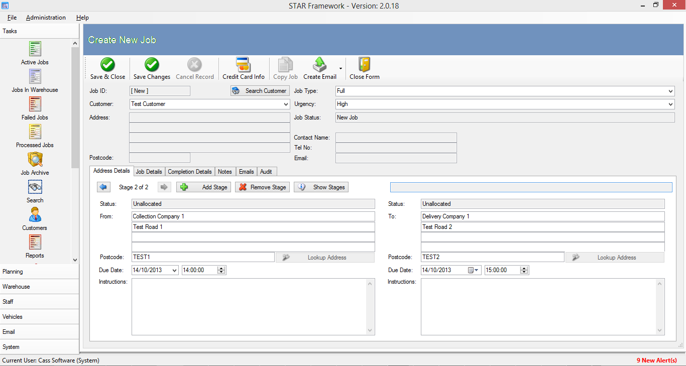Expand the Urgency dropdown
Viewport: 686px width, 366px height.
[670, 104]
